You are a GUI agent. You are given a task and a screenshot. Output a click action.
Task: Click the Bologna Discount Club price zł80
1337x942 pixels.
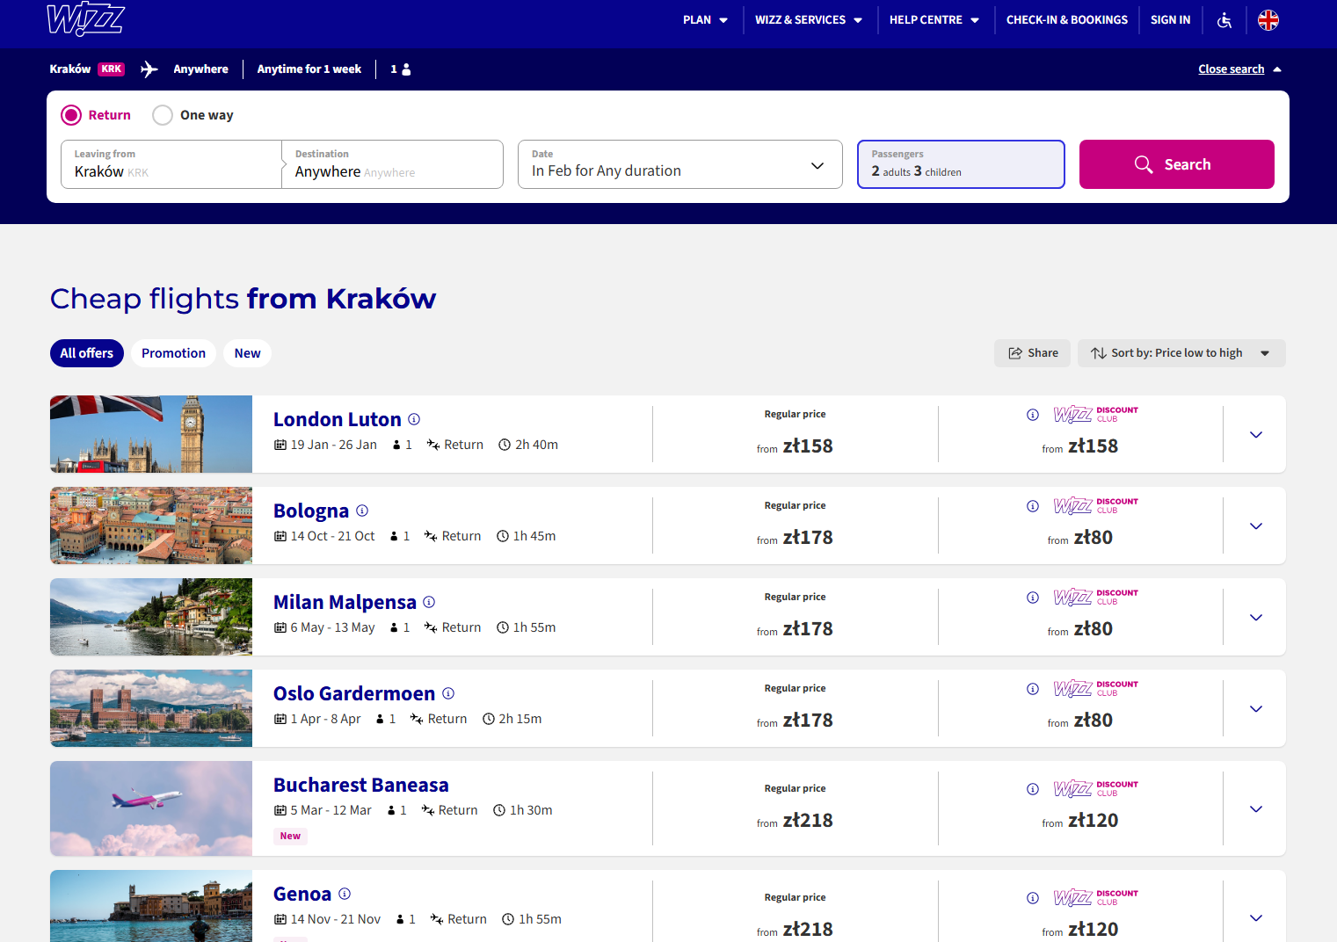[1094, 538]
